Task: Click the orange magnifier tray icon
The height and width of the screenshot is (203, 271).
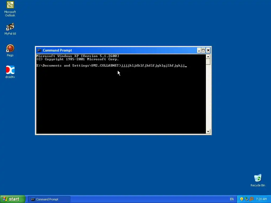Action: pyautogui.click(x=251, y=199)
